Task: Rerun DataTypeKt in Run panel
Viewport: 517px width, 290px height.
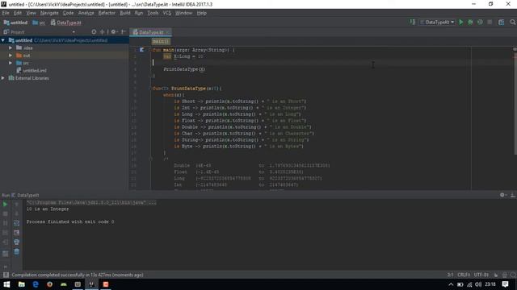Action: pyautogui.click(x=5, y=205)
